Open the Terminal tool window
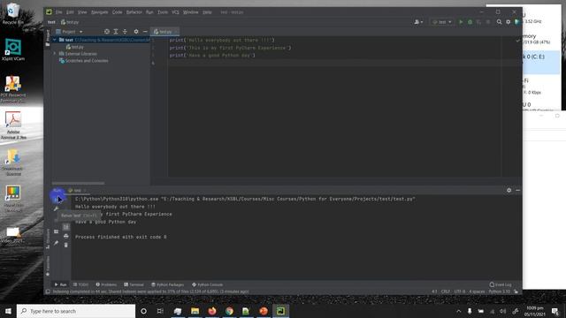The height and width of the screenshot is (318, 566). click(x=134, y=284)
